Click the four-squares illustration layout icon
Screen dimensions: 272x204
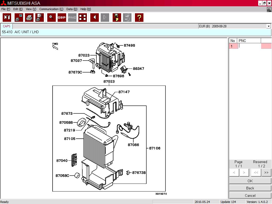[83, 18]
